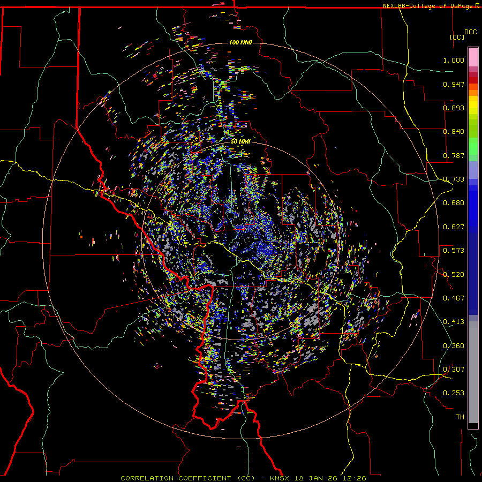Click the 0.787 legend value
482x482 pixels.
click(454, 155)
